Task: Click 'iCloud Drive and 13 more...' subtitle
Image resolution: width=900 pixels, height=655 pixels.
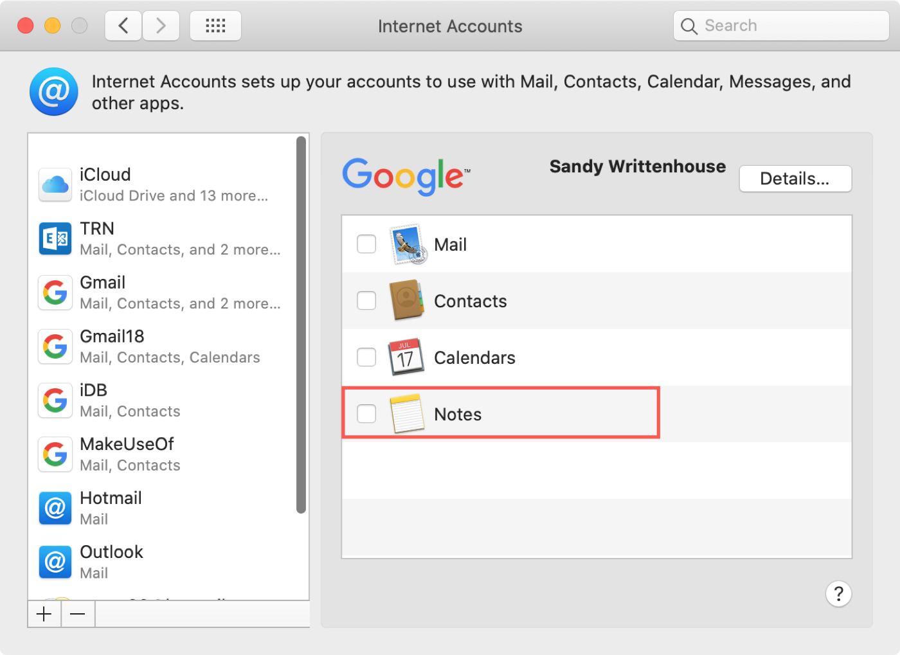Action: pyautogui.click(x=174, y=195)
